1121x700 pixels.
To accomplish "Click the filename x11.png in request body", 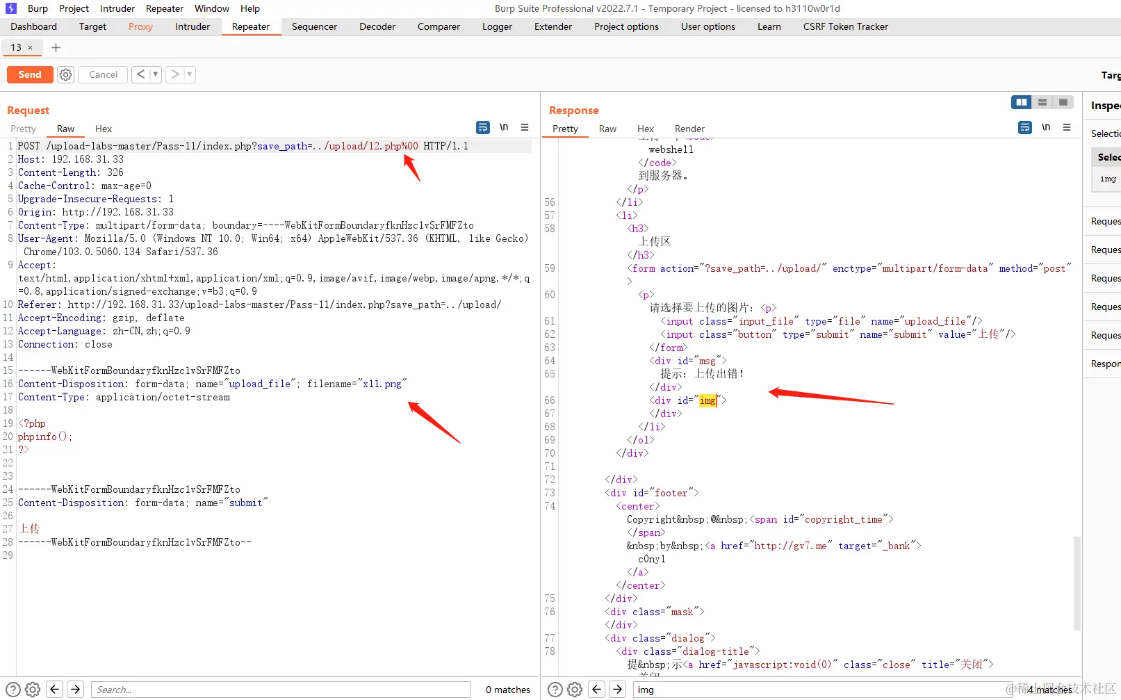I will coord(382,384).
